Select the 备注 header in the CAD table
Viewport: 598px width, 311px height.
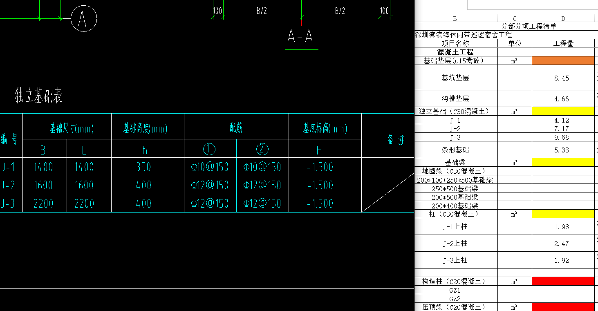396,140
